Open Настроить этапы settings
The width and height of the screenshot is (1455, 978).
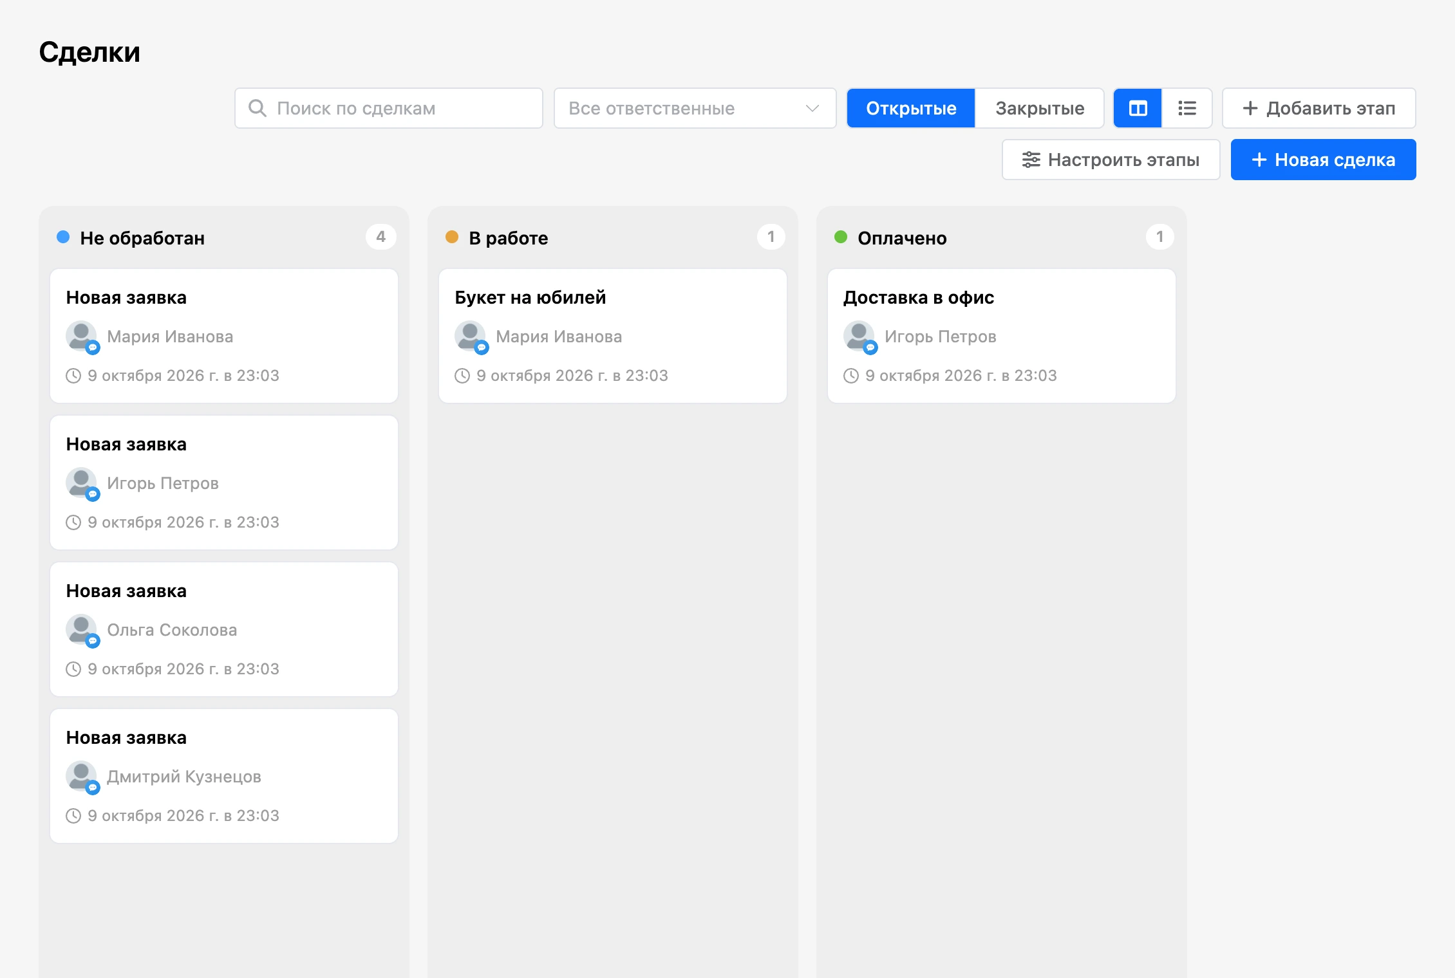pyautogui.click(x=1111, y=160)
